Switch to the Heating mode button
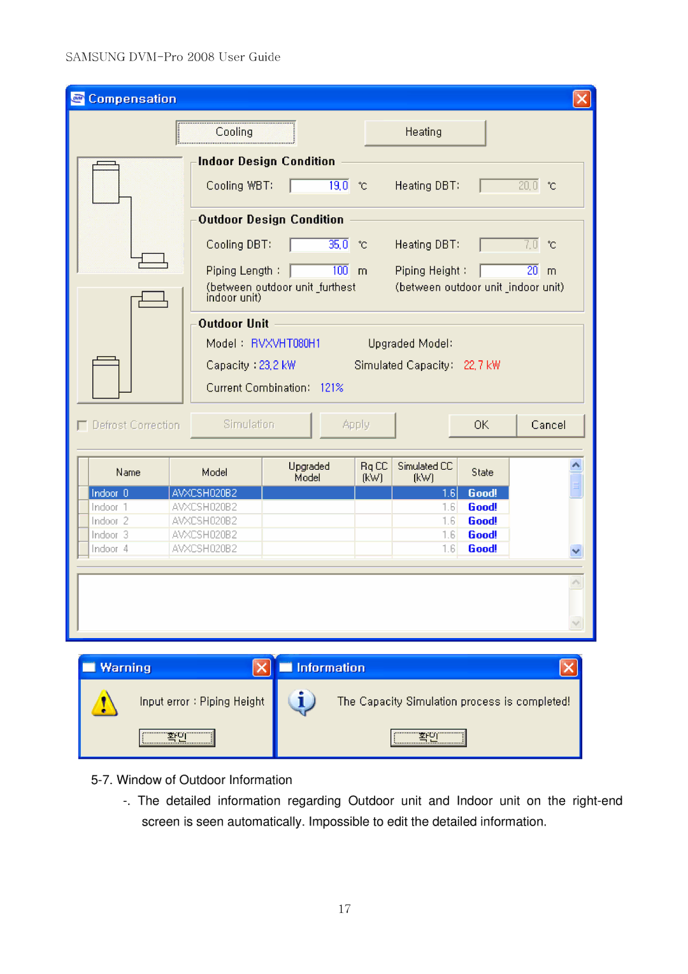This screenshot has height=974, width=688. [x=425, y=133]
